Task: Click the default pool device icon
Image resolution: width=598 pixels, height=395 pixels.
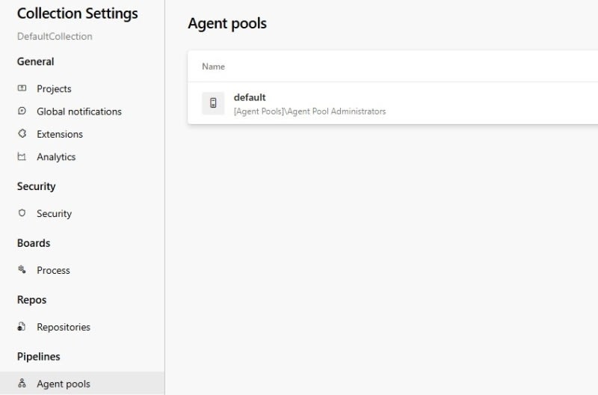Action: [213, 103]
